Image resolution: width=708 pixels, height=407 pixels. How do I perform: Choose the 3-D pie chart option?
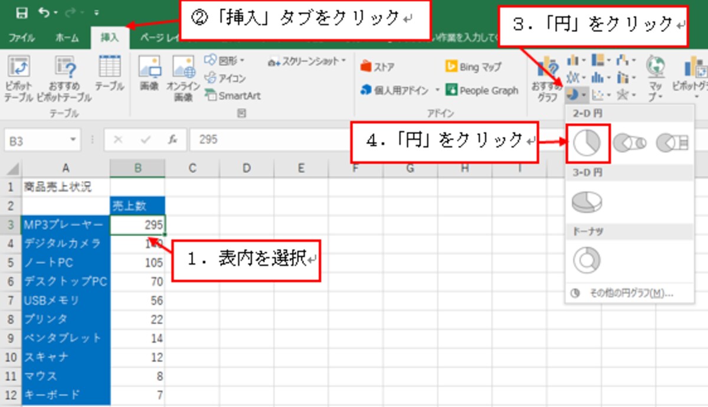(586, 202)
